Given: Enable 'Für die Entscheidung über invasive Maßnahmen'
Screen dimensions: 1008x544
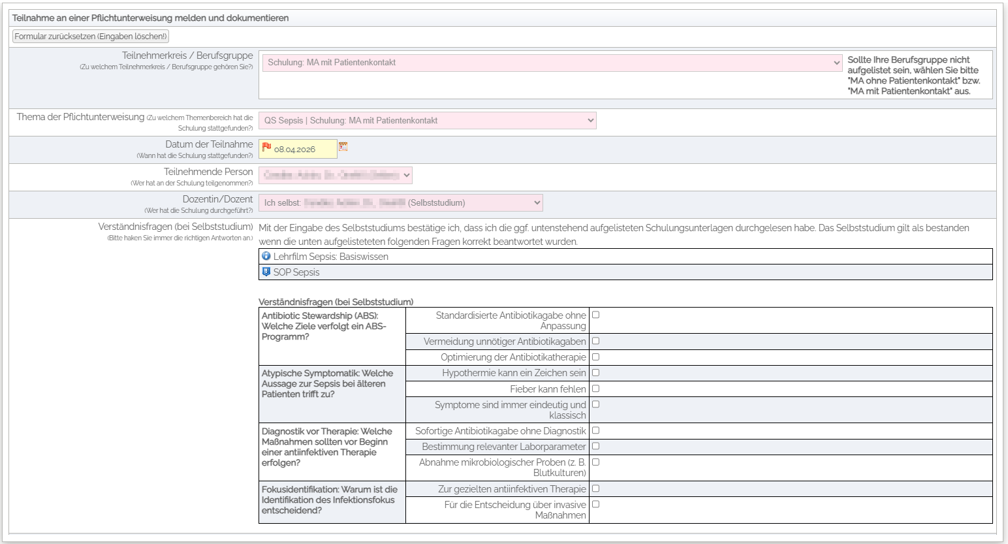Looking at the screenshot, I should click(595, 504).
